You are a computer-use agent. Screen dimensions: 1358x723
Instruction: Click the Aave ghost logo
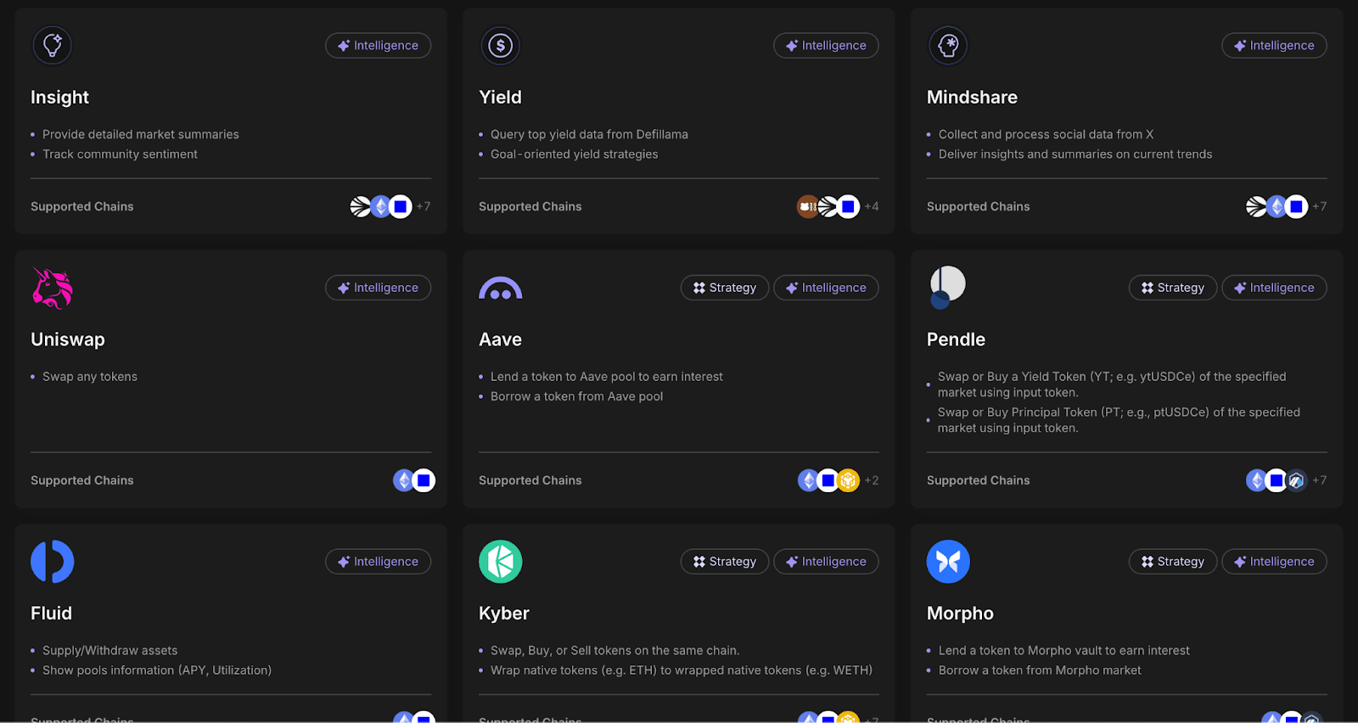point(500,289)
